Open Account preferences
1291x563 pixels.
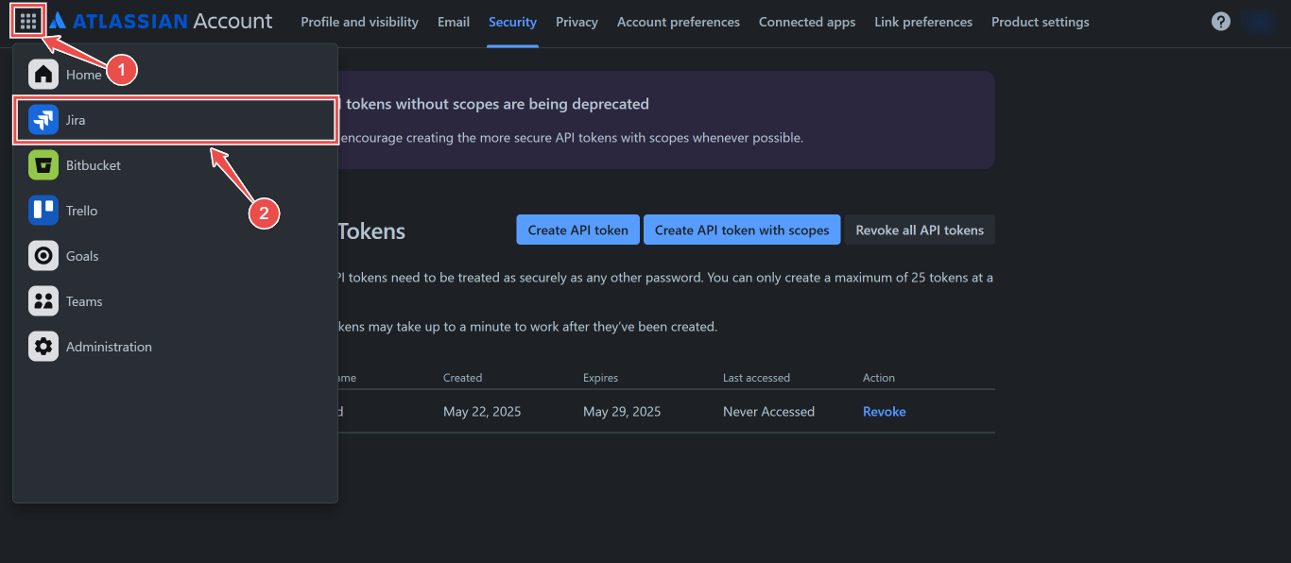pyautogui.click(x=678, y=21)
